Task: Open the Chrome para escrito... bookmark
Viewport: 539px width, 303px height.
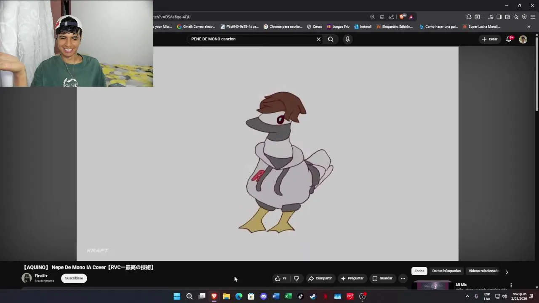Action: (283, 27)
